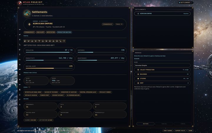This screenshot has height=133, width=212.
Task: Open the Tent glyph section in left sidebar
Action: 20,90
